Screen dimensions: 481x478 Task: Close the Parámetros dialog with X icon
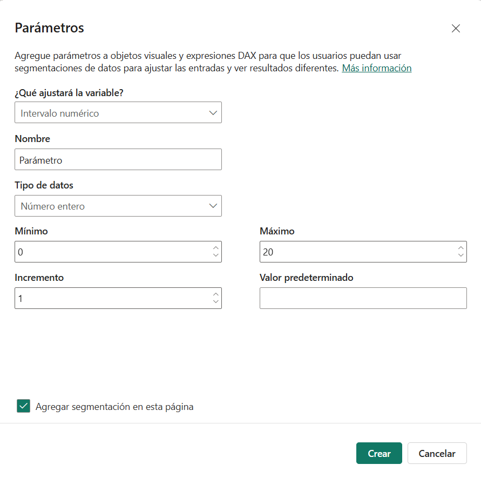[x=456, y=28]
